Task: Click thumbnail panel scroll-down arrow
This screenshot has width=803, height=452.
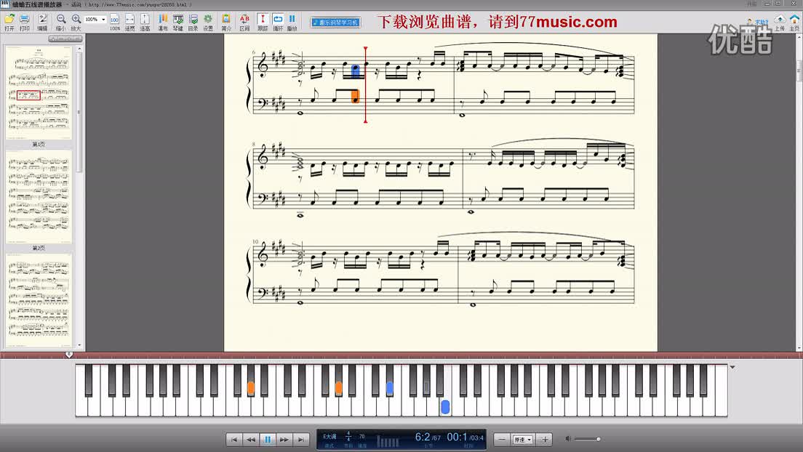Action: (79, 345)
